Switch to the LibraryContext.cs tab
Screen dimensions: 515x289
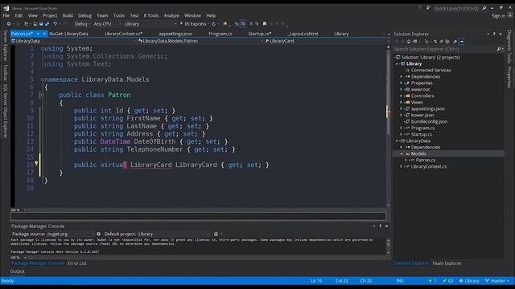coord(123,34)
